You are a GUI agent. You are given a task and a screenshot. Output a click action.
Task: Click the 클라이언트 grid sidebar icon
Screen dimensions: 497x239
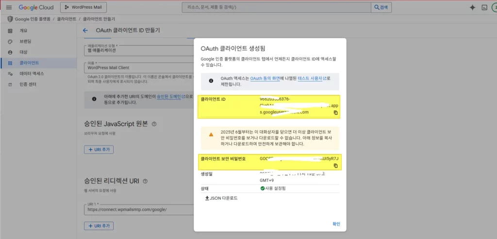pyautogui.click(x=10, y=63)
